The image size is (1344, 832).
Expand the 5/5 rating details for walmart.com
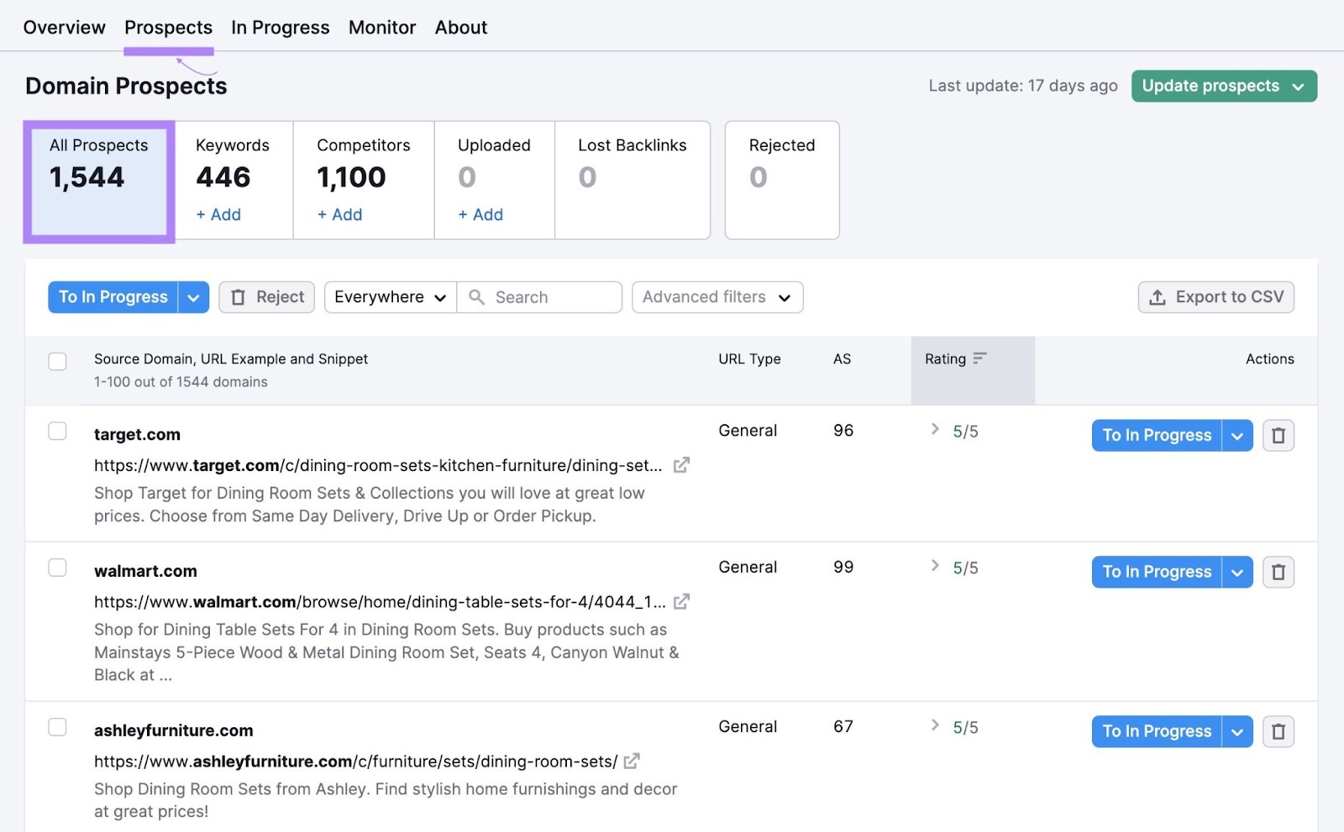(934, 567)
